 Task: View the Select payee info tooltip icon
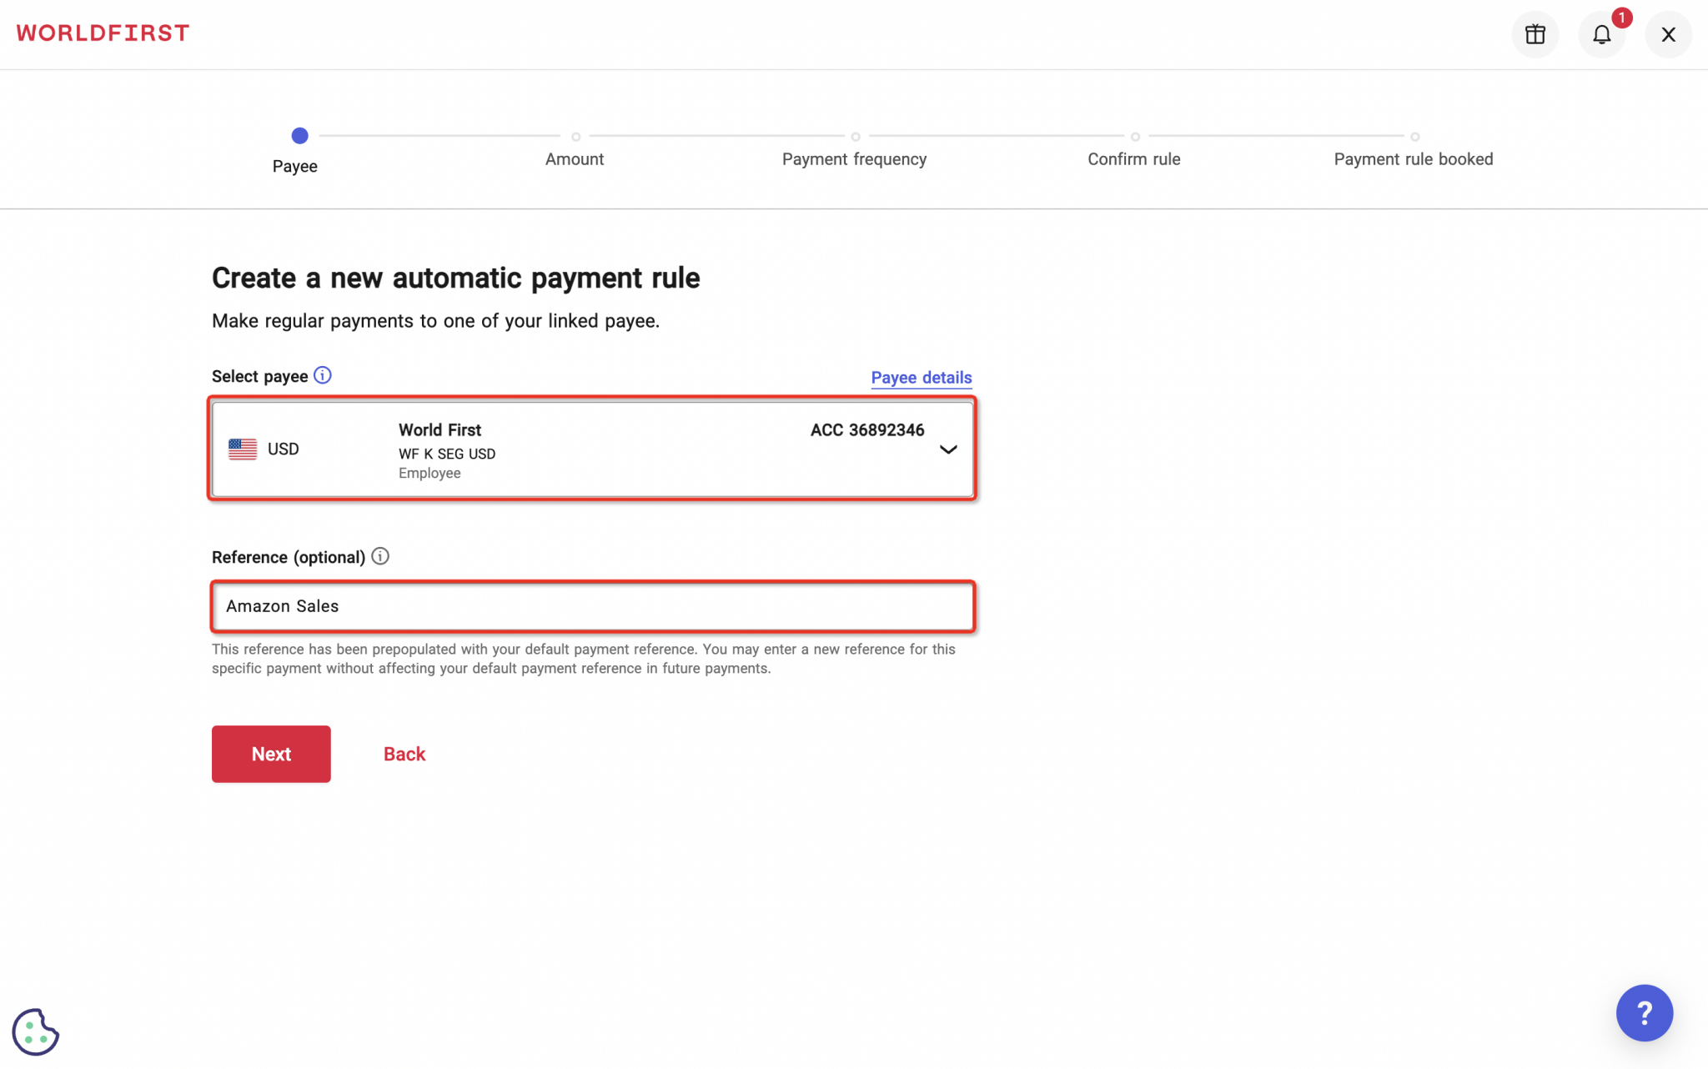coord(323,375)
